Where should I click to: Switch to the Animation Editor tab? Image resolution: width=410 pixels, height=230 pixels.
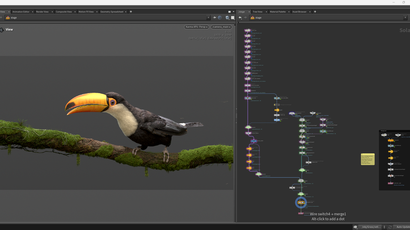21,11
